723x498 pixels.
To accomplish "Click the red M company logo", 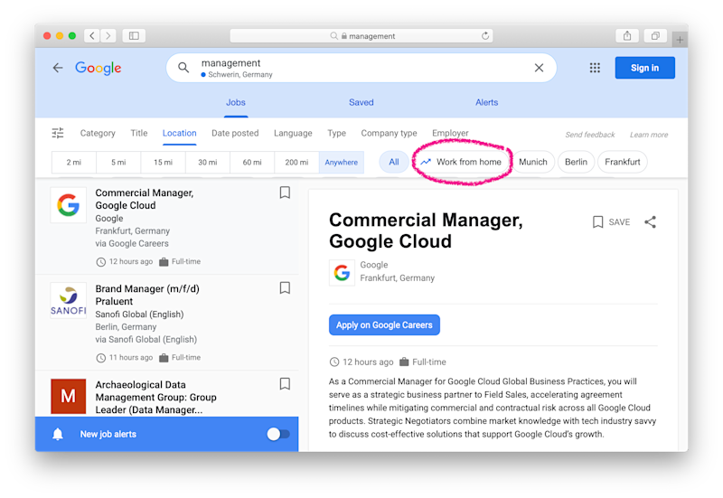I will coord(69,397).
